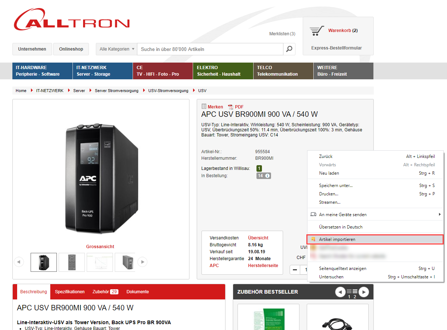447x330 pixels.
Task: Click the search magnifier icon
Action: pos(289,49)
